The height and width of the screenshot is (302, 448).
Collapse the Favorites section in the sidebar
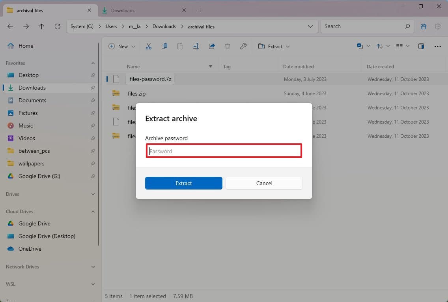tap(93, 63)
